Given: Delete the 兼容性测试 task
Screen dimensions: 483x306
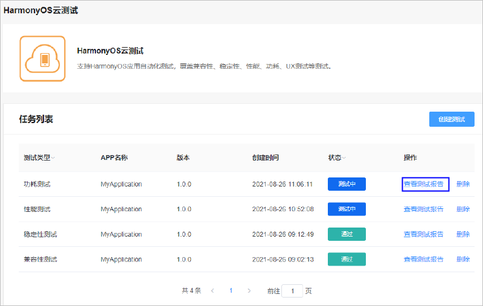Looking at the screenshot, I should click(x=463, y=260).
